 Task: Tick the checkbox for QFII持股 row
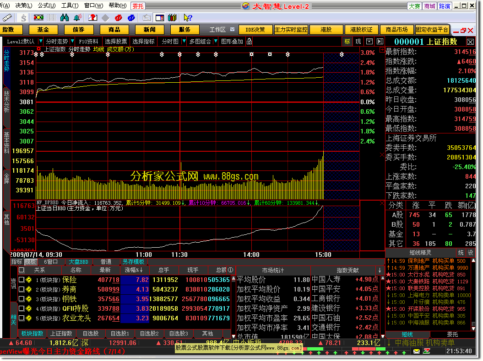tap(21, 308)
